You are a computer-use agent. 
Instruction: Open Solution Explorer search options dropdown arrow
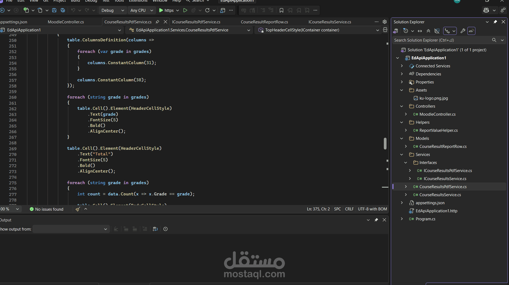(x=502, y=40)
